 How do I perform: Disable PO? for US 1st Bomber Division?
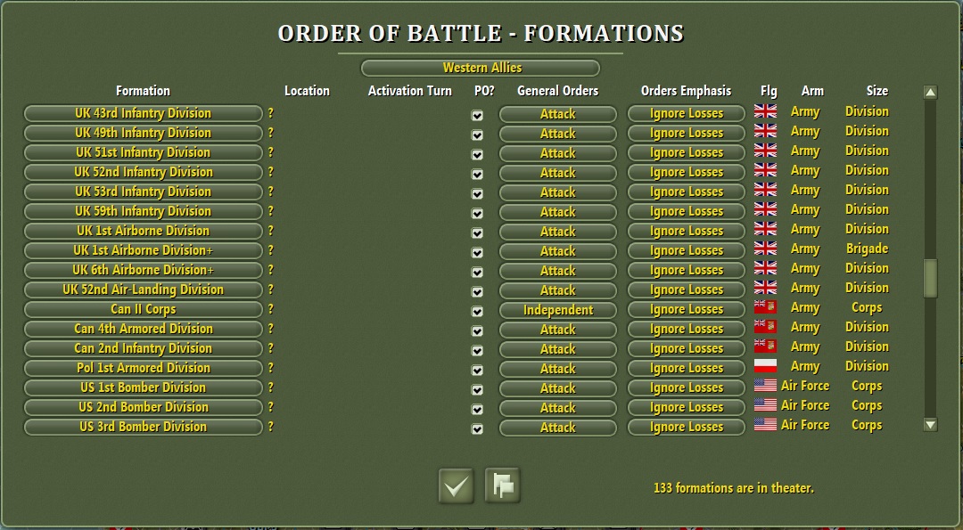click(x=477, y=389)
